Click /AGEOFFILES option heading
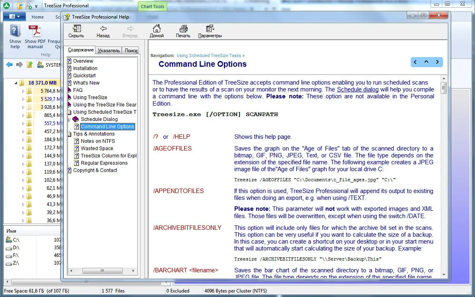The width and height of the screenshot is (475, 297). tap(172, 148)
